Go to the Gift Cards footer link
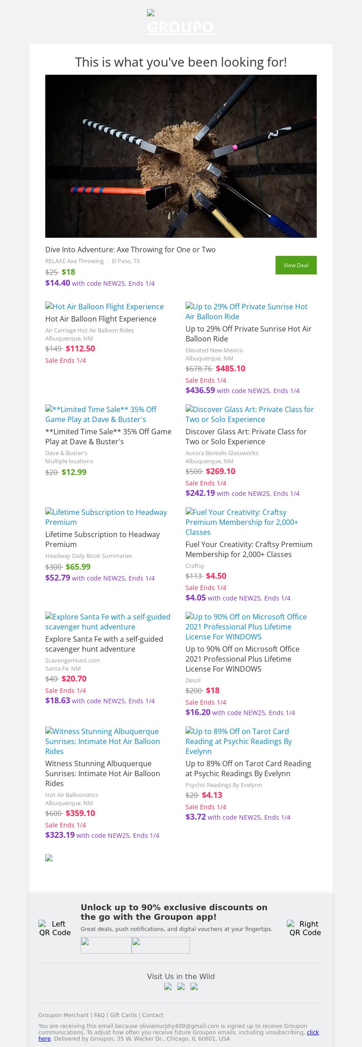The width and height of the screenshot is (362, 1047). click(124, 1015)
